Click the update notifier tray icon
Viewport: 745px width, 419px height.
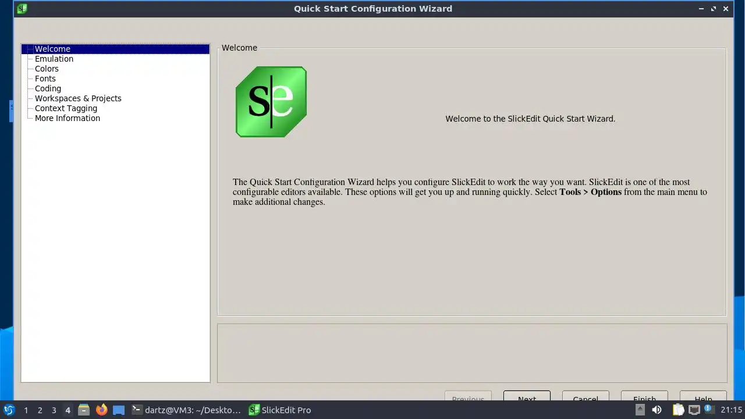[x=709, y=409]
